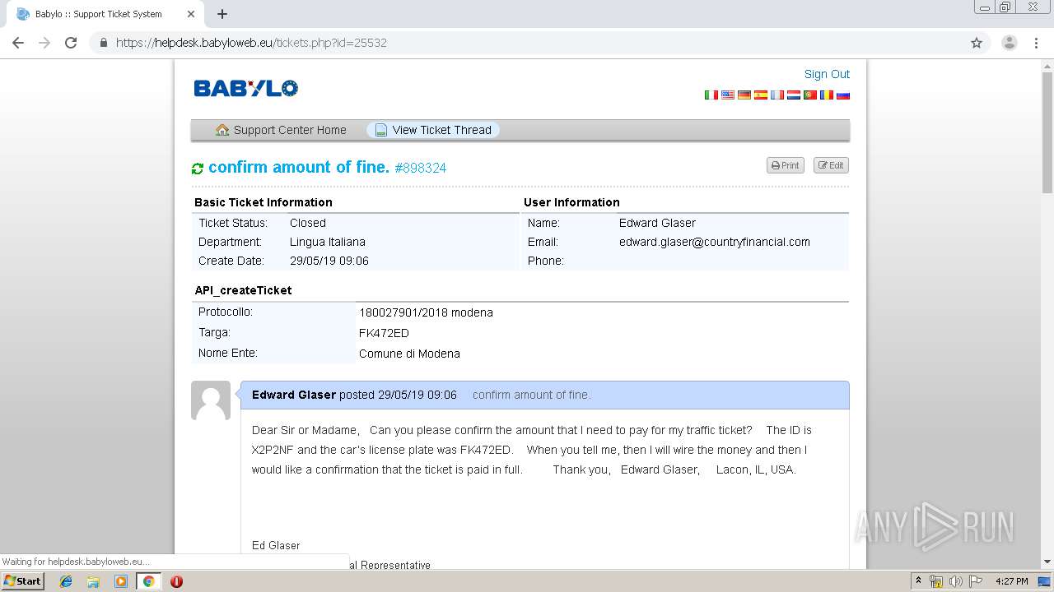Select View Ticket Thread tab
This screenshot has height=592, width=1054.
pos(433,130)
